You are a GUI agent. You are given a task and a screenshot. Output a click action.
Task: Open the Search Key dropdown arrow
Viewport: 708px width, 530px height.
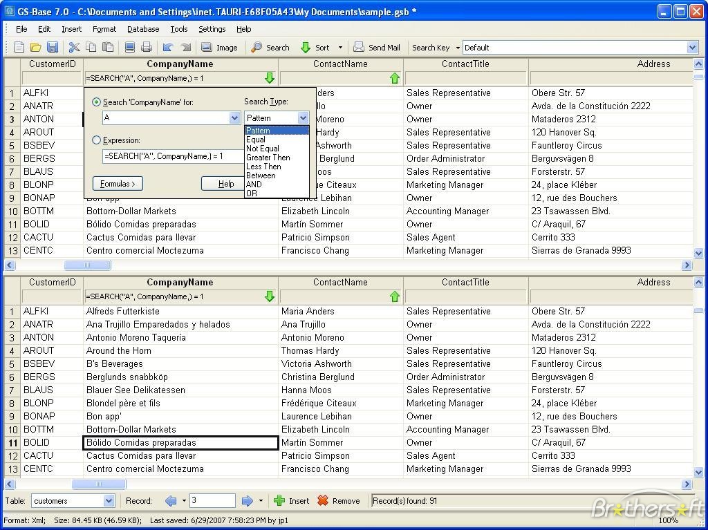click(x=458, y=48)
